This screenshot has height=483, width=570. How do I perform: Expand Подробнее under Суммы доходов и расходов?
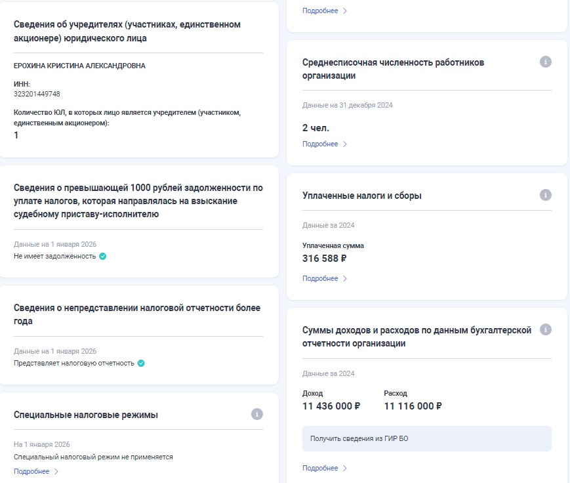[321, 468]
